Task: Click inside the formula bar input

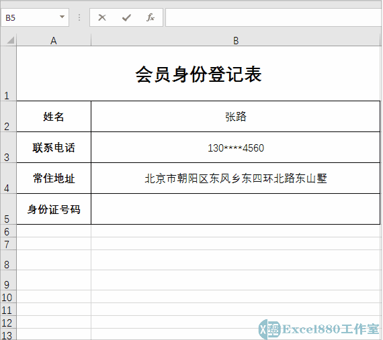Action: click(x=274, y=17)
